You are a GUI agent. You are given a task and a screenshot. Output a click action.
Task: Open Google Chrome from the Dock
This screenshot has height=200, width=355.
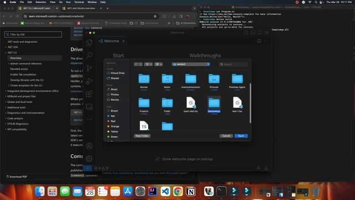(178, 191)
